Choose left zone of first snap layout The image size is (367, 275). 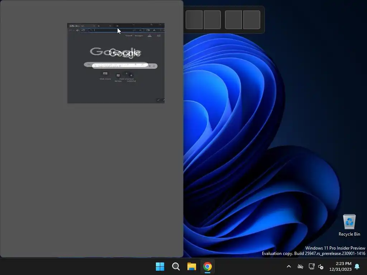click(x=194, y=20)
